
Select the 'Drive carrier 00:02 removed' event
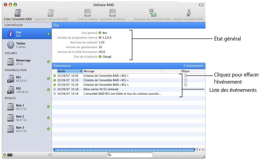(128, 89)
